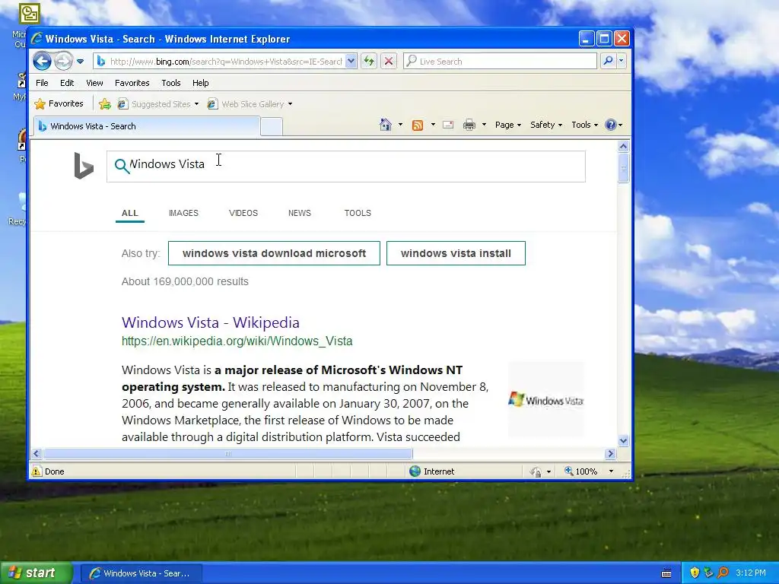The image size is (779, 584).
Task: Click the Forward navigation arrow
Action: 63,62
